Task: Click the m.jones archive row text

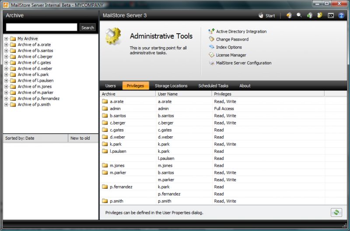Action: [117, 165]
